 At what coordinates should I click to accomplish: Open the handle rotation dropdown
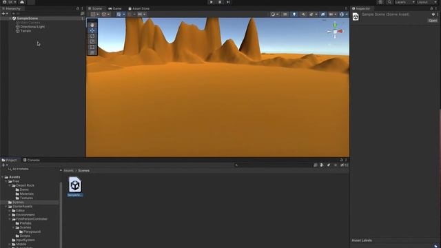106,14
